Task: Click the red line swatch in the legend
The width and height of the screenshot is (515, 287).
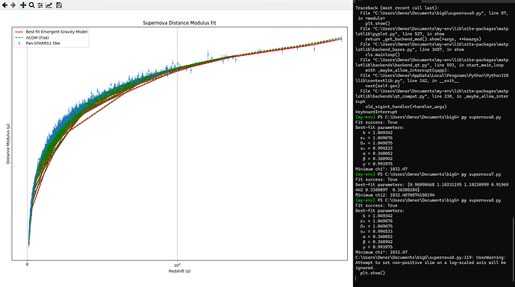Action: pos(19,32)
